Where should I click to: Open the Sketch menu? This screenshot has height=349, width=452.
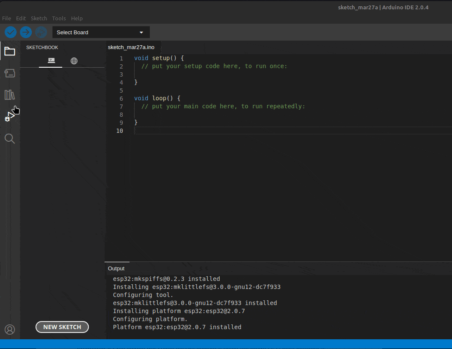[x=39, y=19]
